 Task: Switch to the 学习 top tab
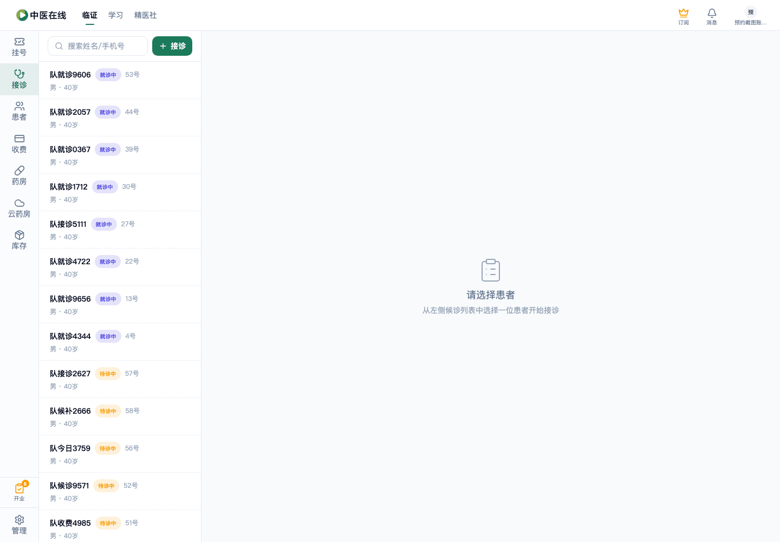pos(115,15)
